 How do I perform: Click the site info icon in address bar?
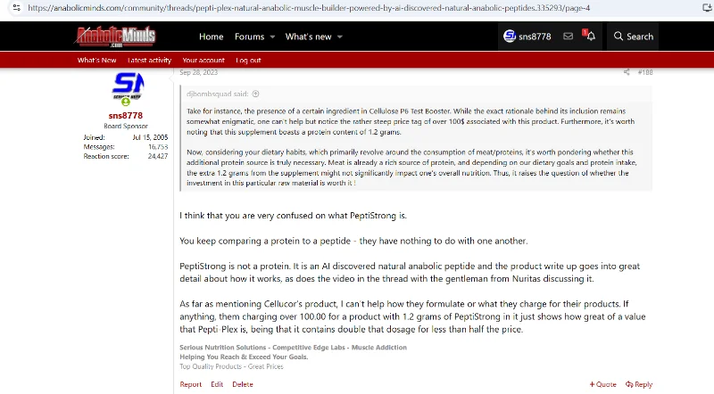tap(16, 8)
